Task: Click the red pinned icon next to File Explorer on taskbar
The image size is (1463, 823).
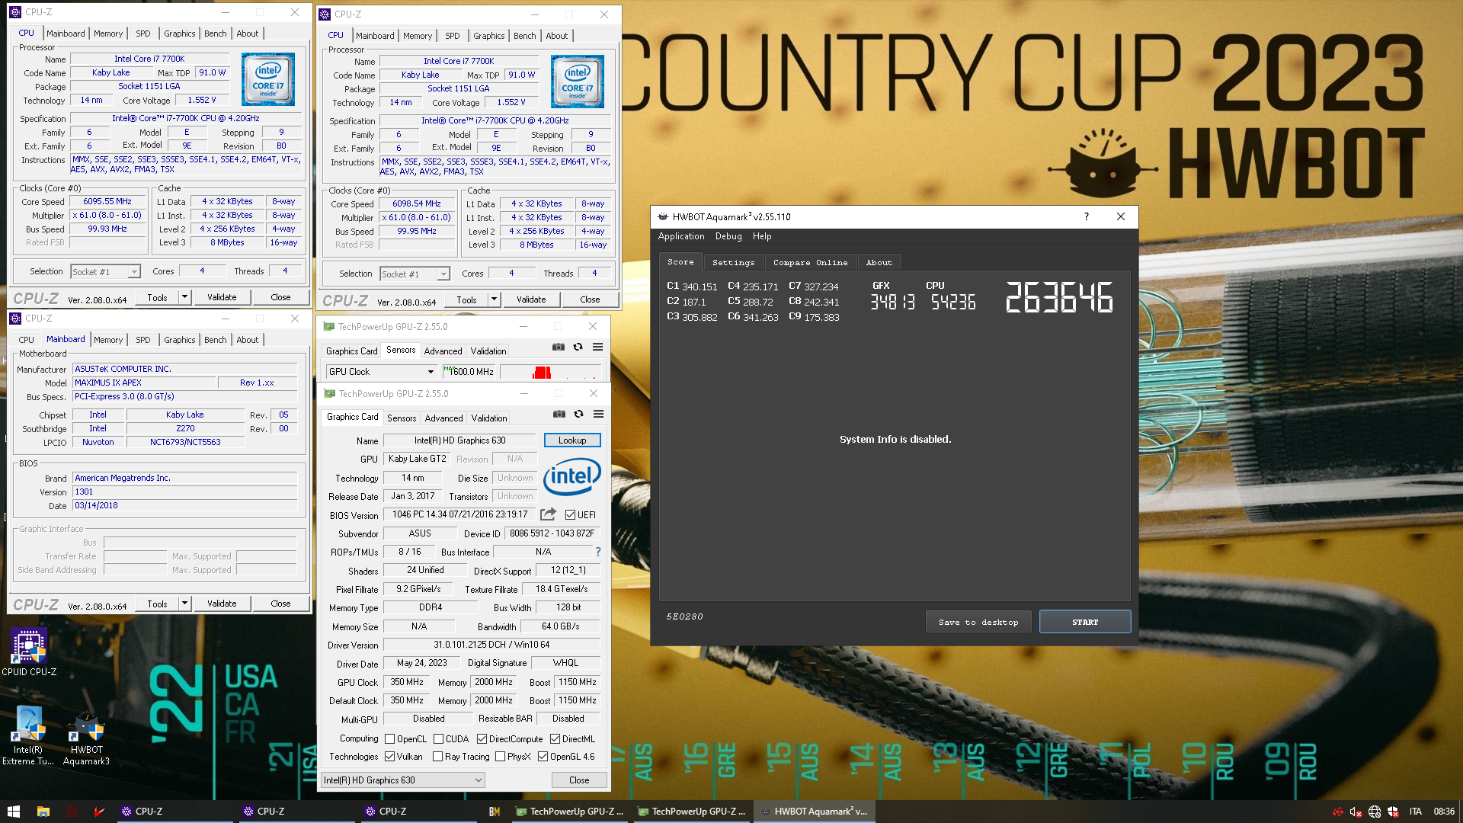Action: [x=72, y=812]
